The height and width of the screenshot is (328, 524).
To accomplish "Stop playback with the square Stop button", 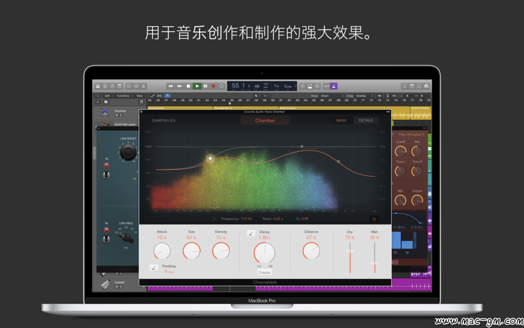I will pos(188,86).
